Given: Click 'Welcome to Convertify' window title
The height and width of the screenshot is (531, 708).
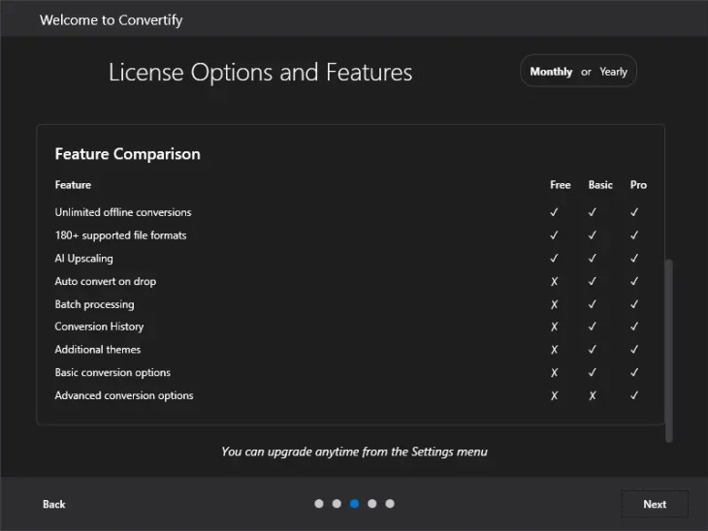Looking at the screenshot, I should click(111, 19).
